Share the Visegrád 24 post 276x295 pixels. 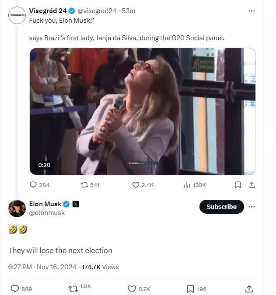[252, 185]
